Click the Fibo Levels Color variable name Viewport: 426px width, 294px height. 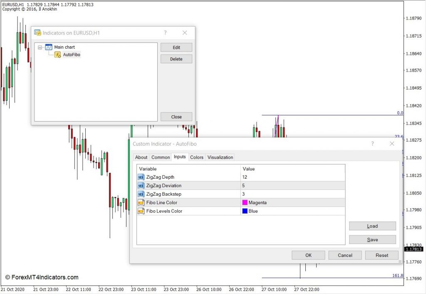coord(164,211)
